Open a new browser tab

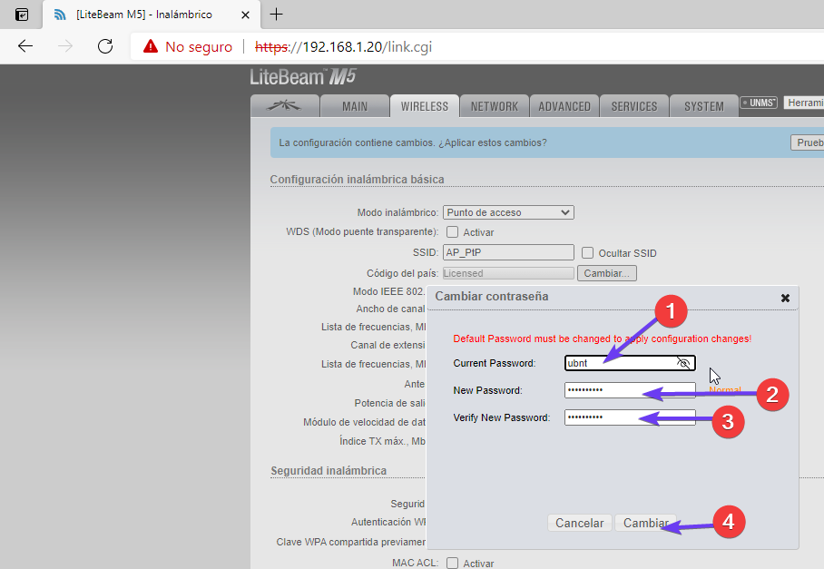pos(277,15)
